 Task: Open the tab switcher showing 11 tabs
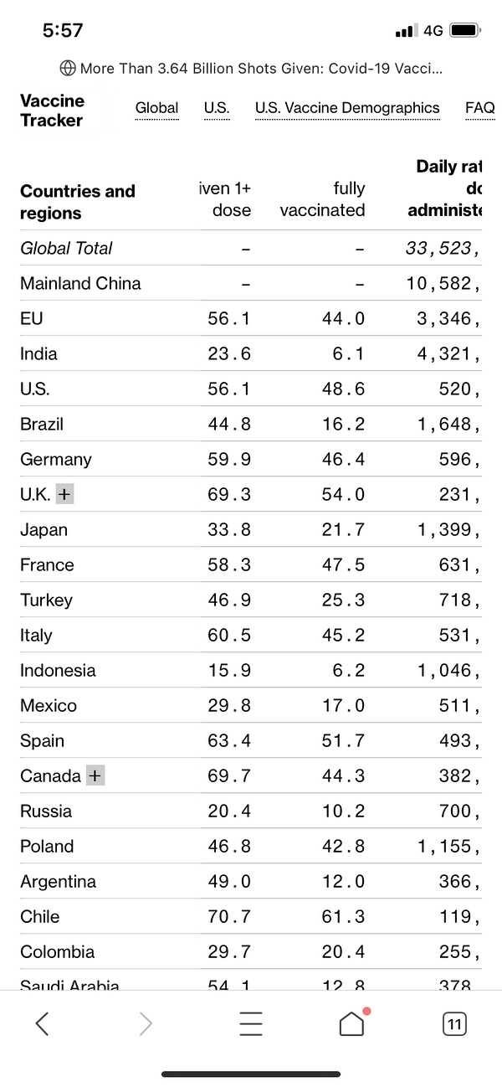click(x=454, y=1023)
